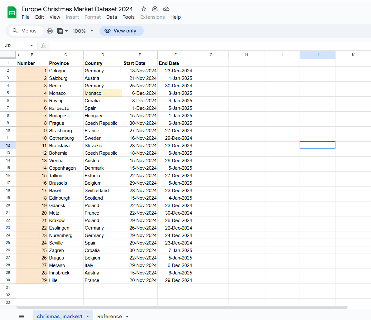Click the add to Drive shortcut icon

coord(155,9)
